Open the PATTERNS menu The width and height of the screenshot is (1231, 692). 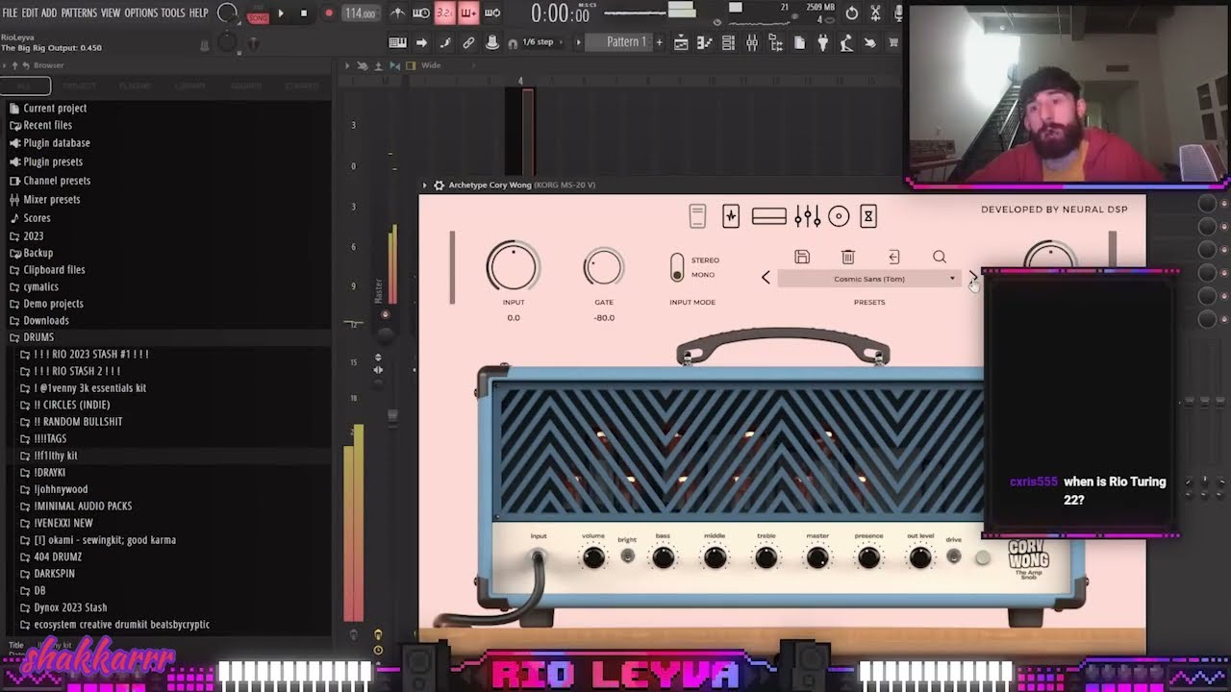coord(79,12)
